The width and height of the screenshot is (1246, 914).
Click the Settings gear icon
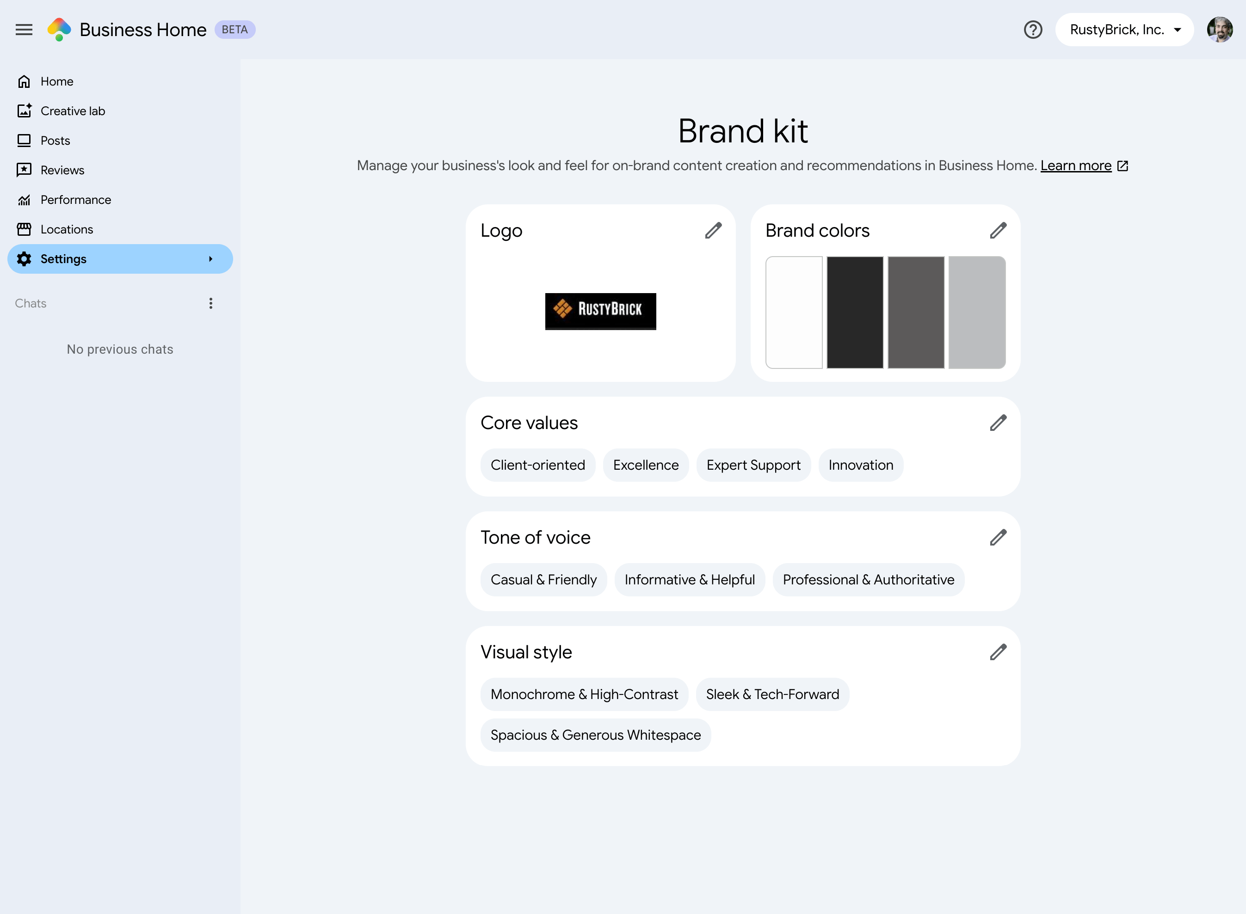24,259
